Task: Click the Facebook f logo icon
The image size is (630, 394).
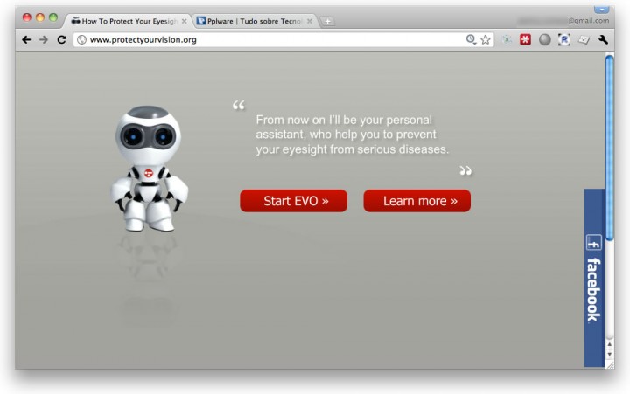Action: tap(594, 243)
